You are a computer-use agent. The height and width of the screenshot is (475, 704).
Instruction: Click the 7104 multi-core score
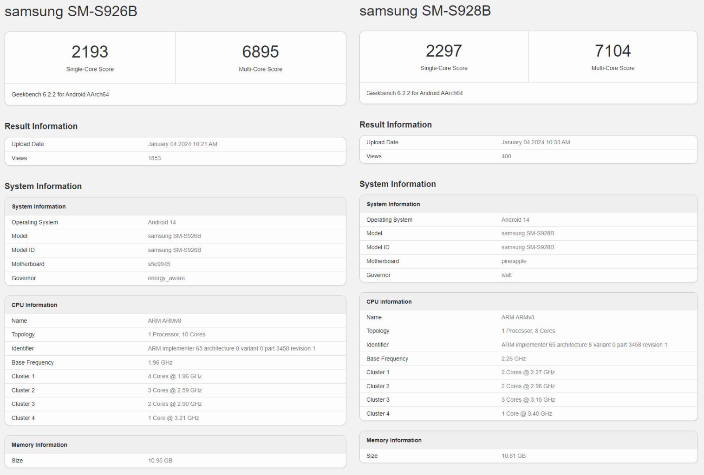[613, 51]
